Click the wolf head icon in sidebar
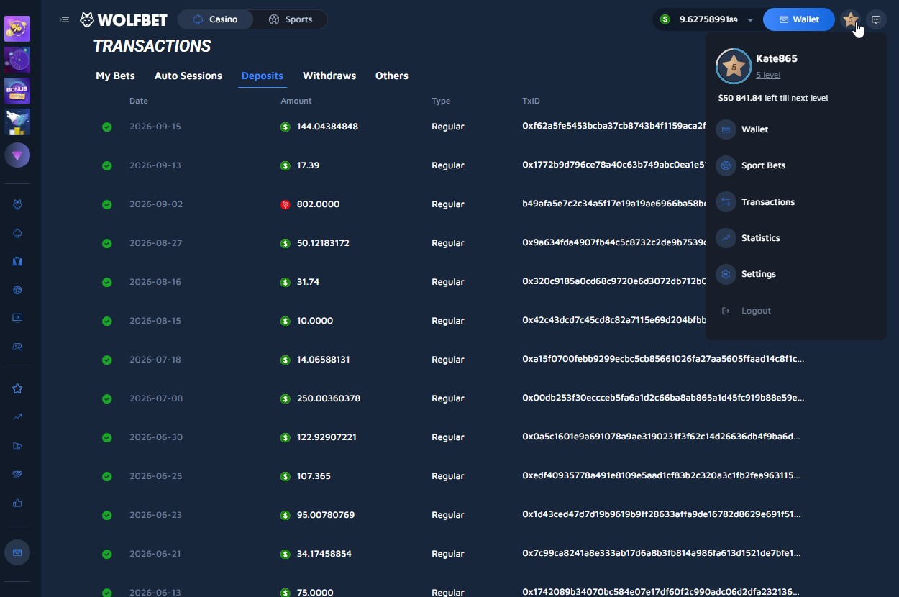This screenshot has height=597, width=899. (x=17, y=205)
